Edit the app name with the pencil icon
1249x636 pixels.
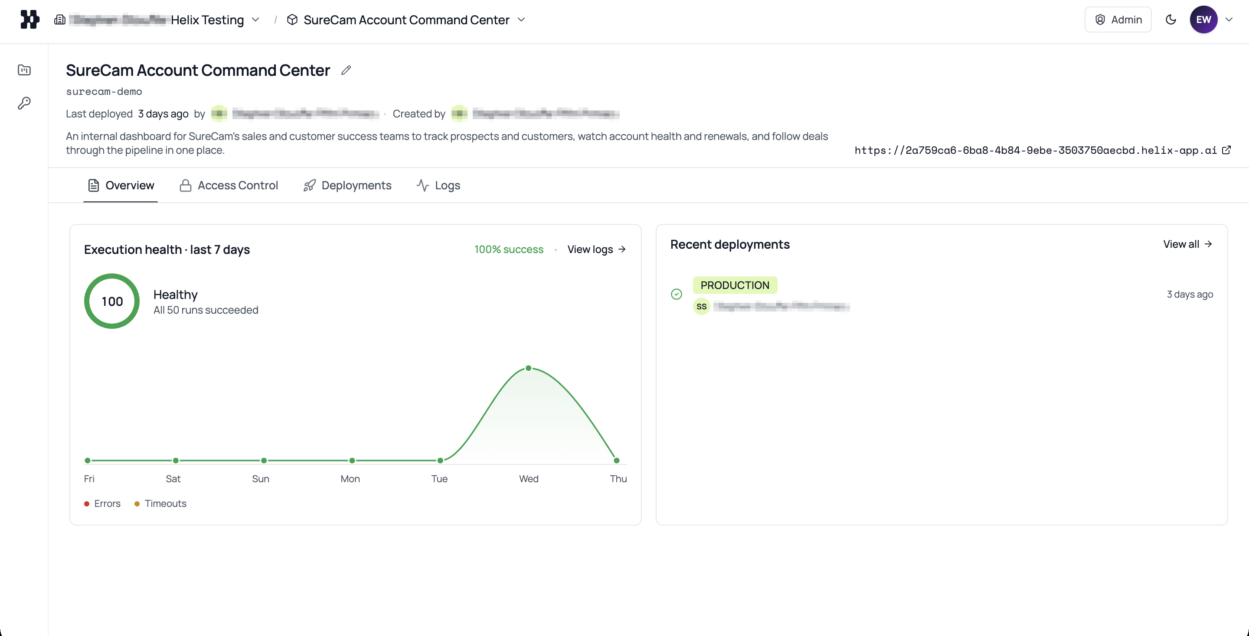click(x=346, y=71)
